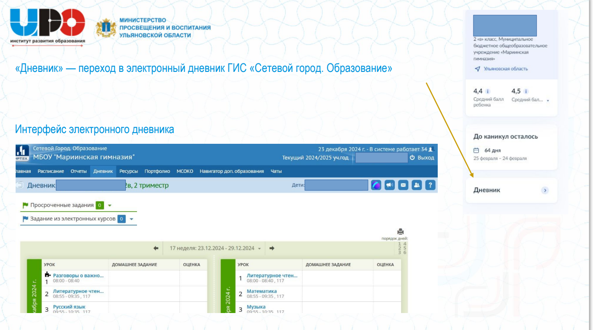Click the users group icon in diary header
The width and height of the screenshot is (593, 330).
(x=417, y=185)
